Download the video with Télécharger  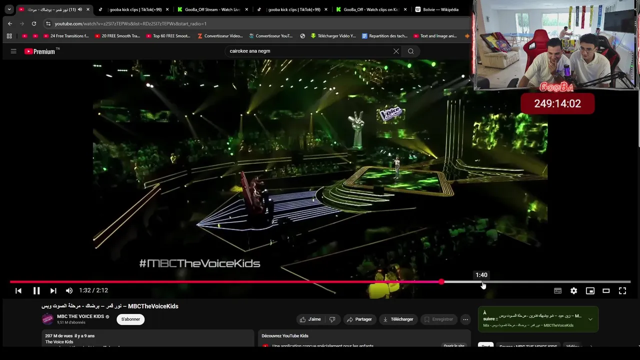click(398, 319)
